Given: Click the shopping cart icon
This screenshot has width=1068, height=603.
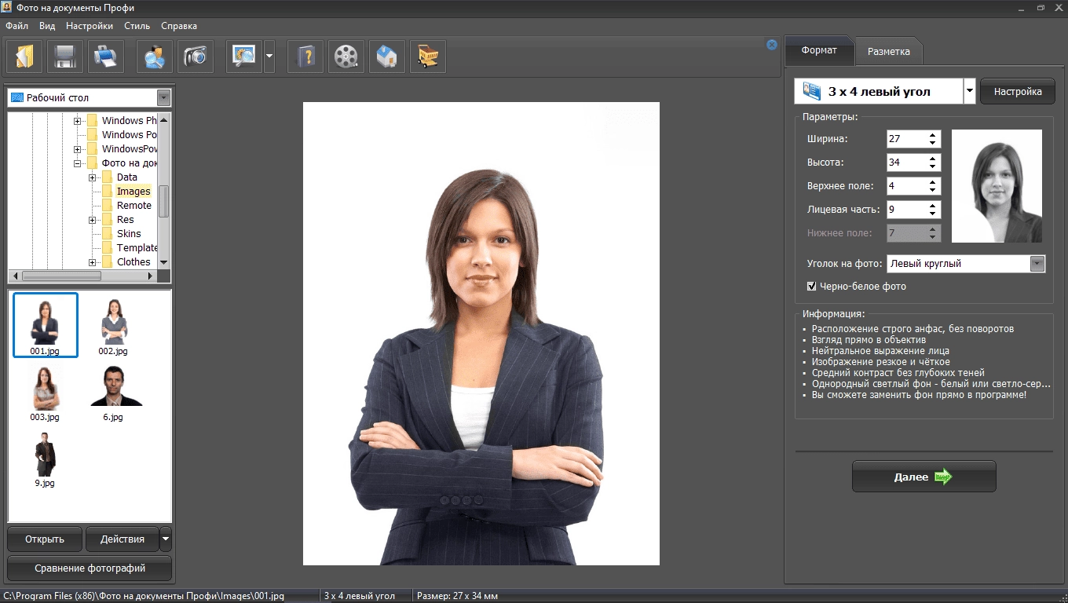Looking at the screenshot, I should pyautogui.click(x=428, y=57).
